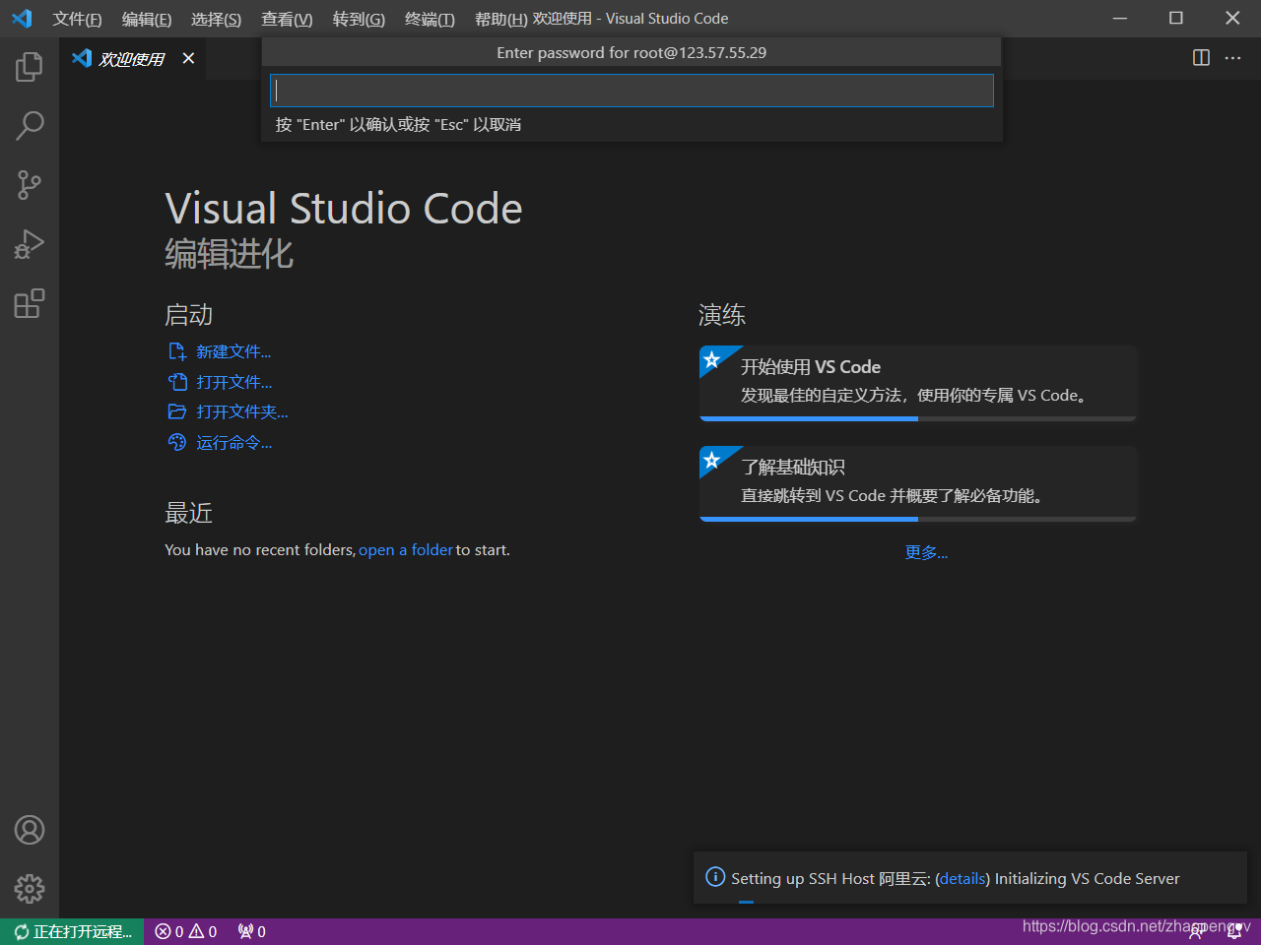Click the 'Visual Studio Code' welcome heading

click(344, 209)
